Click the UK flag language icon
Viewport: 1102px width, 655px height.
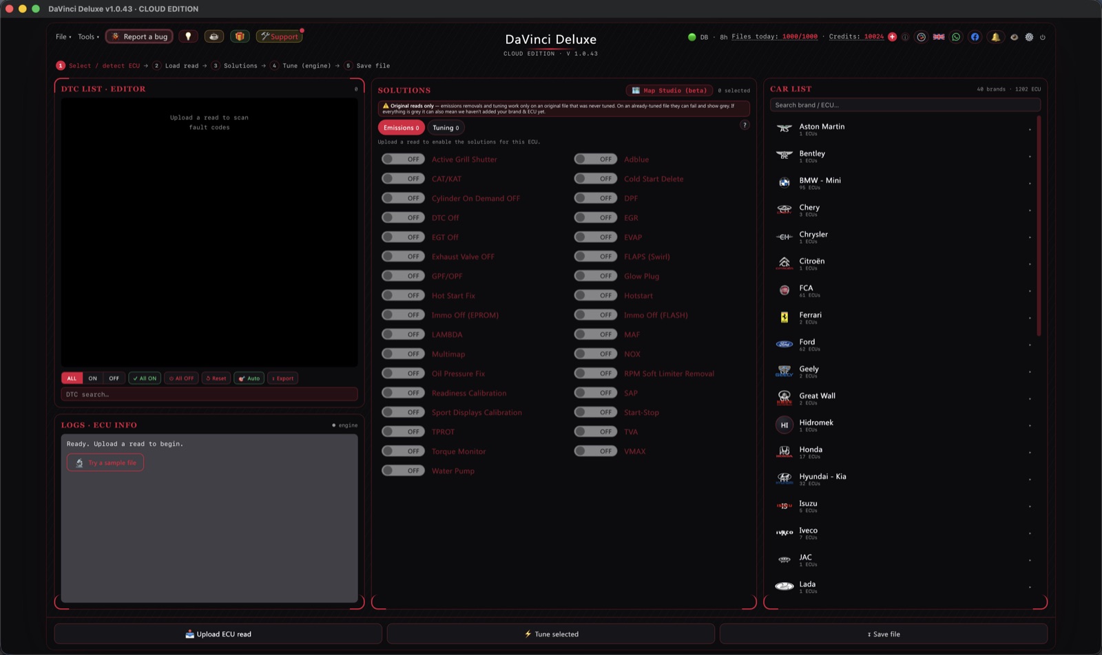[939, 37]
